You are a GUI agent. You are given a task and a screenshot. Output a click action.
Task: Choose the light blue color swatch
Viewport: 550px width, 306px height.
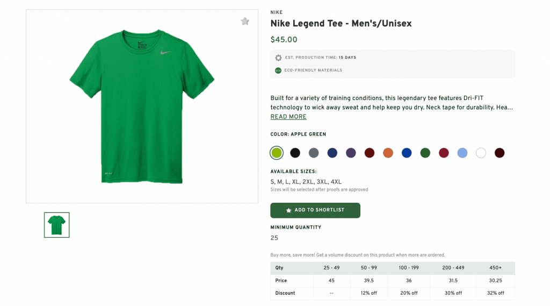462,153
